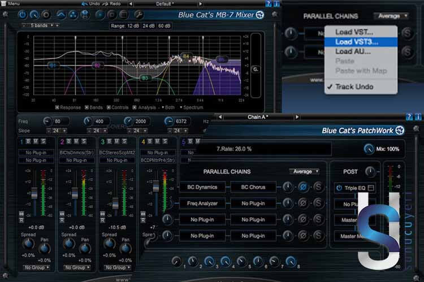Click the Redo arrow icon

pos(106,3)
